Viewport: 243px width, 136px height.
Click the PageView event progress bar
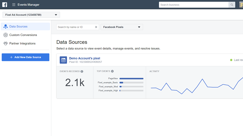coord(131,78)
